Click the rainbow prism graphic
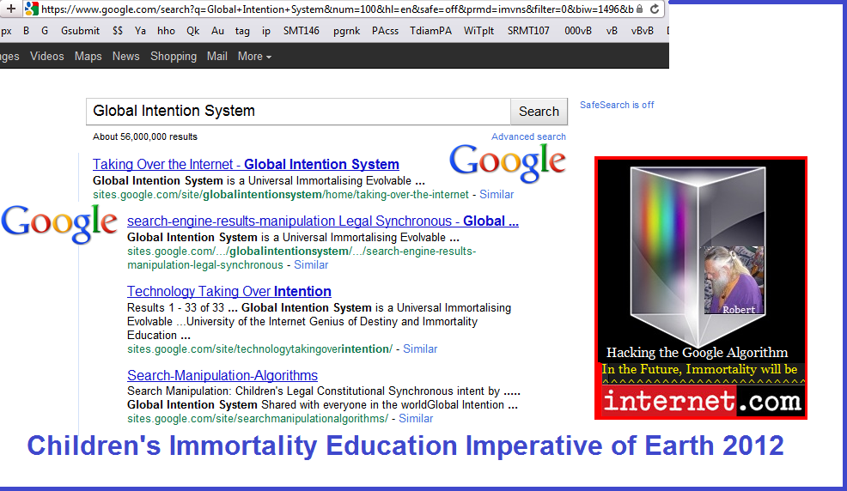The width and height of the screenshot is (847, 491). [x=697, y=257]
